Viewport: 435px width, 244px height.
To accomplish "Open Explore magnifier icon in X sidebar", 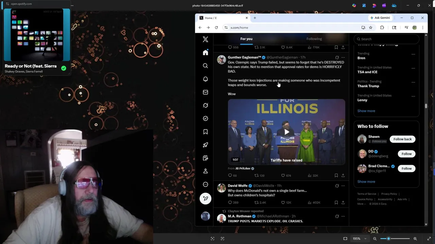I will pyautogui.click(x=205, y=66).
